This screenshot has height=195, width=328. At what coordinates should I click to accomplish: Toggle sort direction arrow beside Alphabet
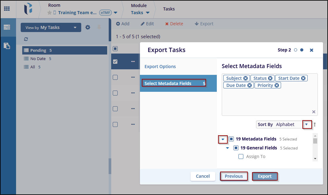315,124
